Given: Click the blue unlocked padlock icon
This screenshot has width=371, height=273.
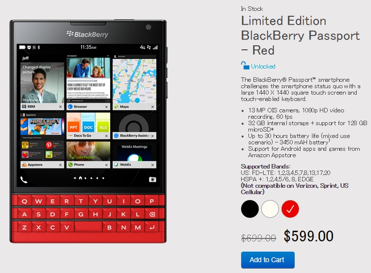Looking at the screenshot, I should (245, 66).
